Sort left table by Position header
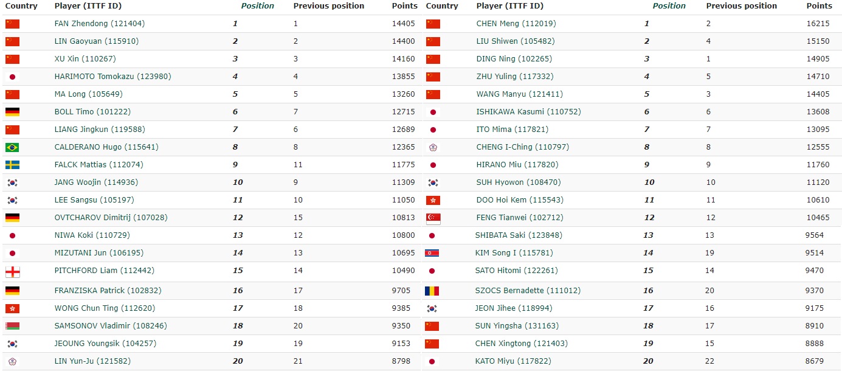 click(x=257, y=6)
